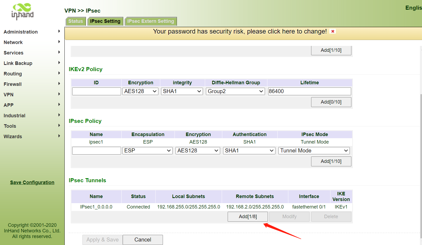
Task: Switch to the IPsec Extern Setting tab
Action: 151,21
